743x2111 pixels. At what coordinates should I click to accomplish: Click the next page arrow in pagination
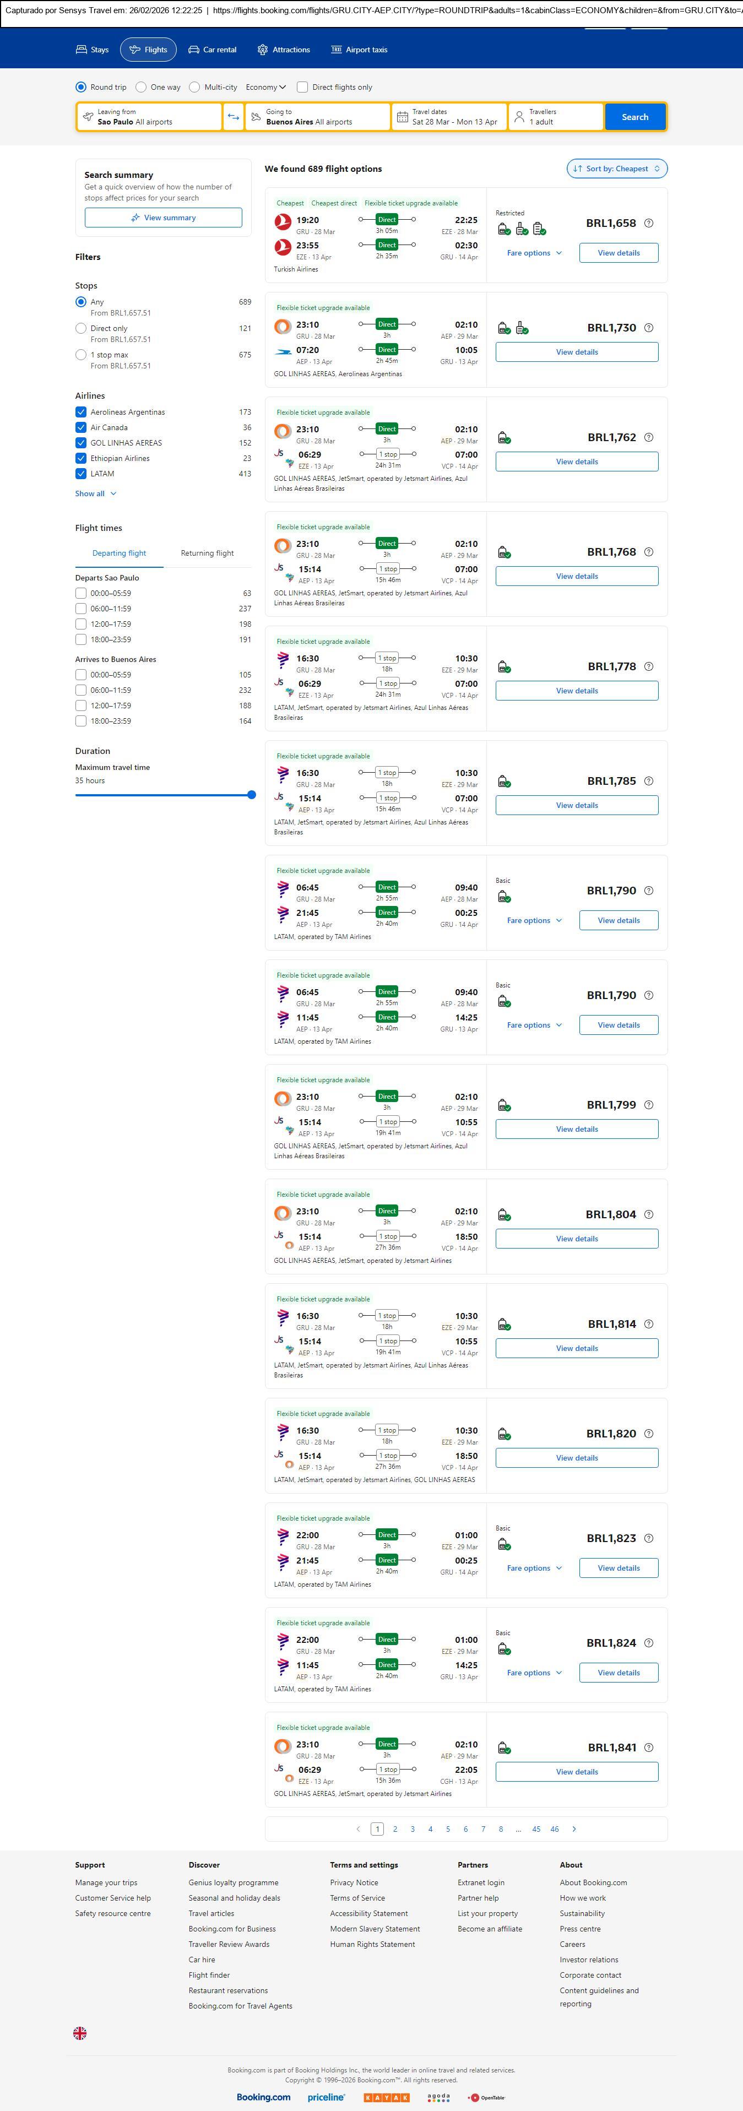tap(573, 1828)
